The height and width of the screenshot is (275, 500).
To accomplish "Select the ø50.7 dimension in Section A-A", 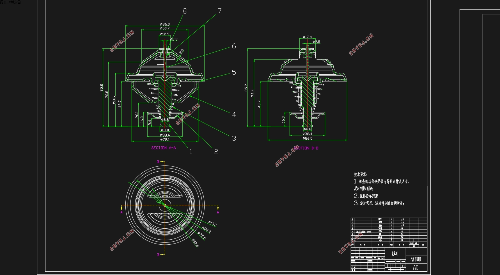I will (x=165, y=28).
